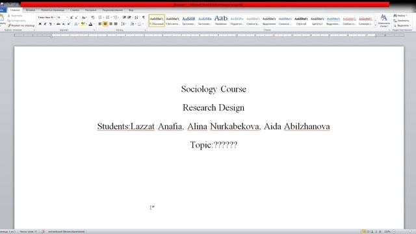Screen dimensions: 416x234
Task: Apply strikethrough formatting
Action: [58, 24]
